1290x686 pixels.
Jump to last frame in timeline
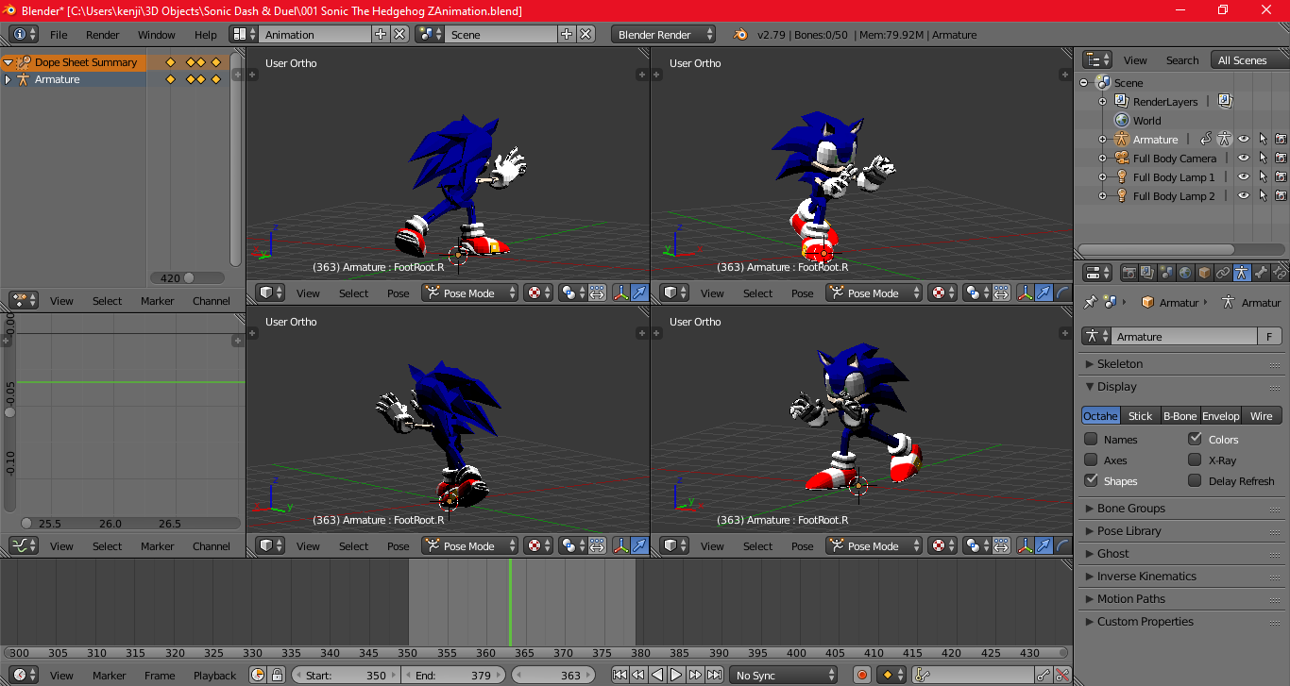[715, 675]
